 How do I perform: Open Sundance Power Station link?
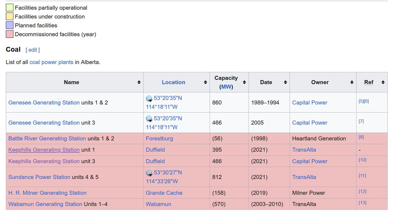[x=39, y=177]
